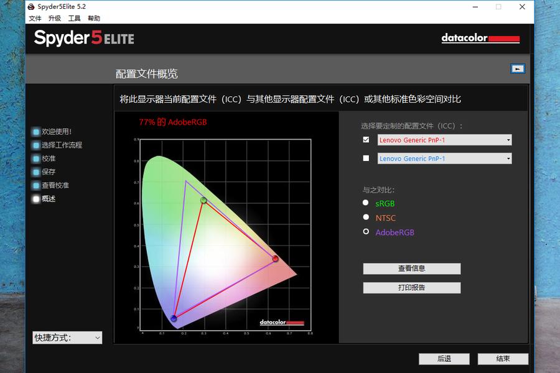
Task: Click the step icon beside 查看校准
Action: [36, 185]
